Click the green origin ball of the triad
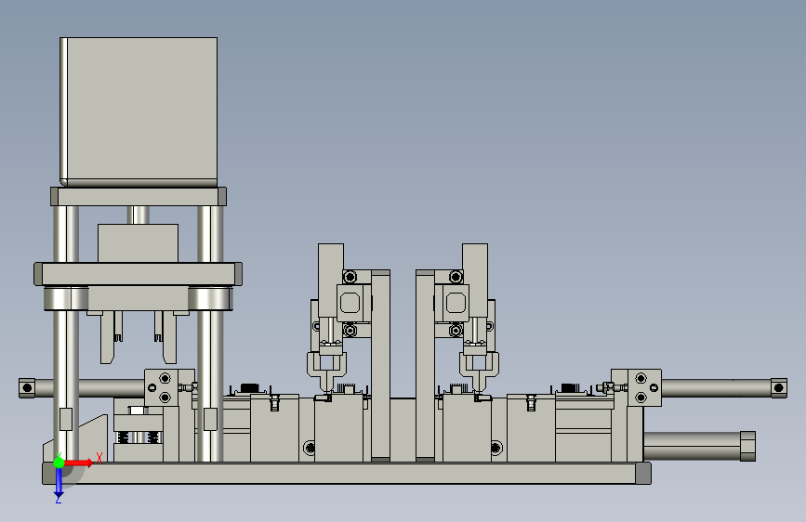The height and width of the screenshot is (522, 806). tap(59, 463)
